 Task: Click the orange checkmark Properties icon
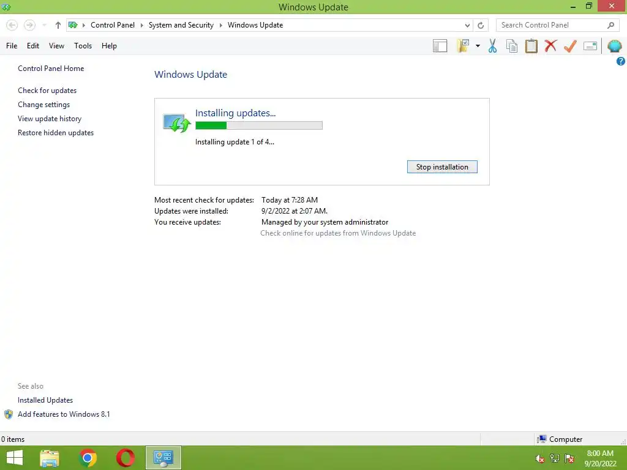[570, 46]
